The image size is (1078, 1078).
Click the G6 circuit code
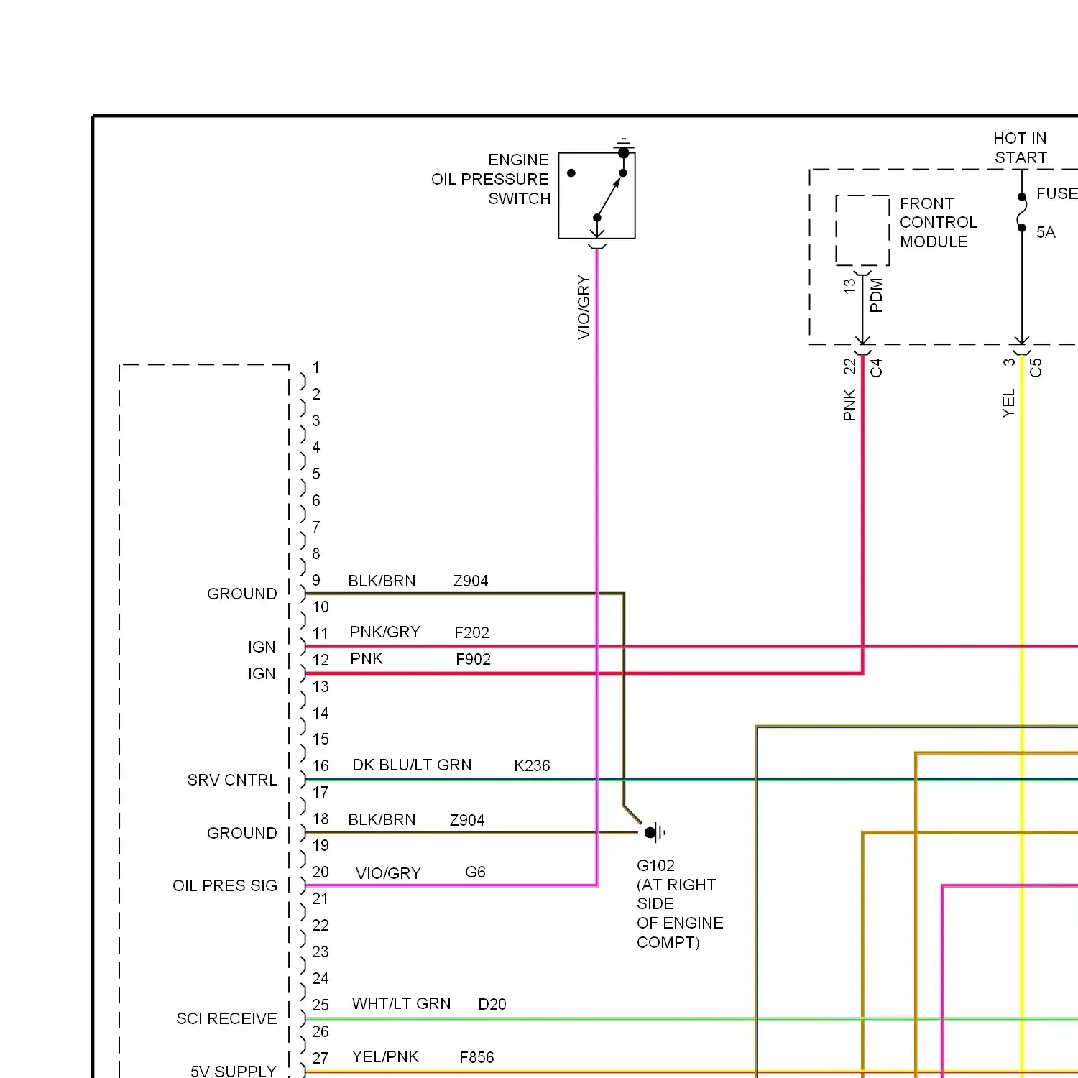[x=475, y=872]
